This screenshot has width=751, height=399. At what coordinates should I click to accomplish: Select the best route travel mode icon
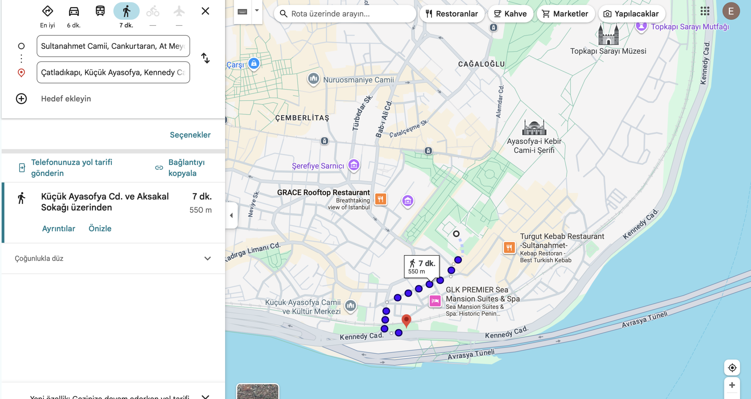[x=48, y=11]
